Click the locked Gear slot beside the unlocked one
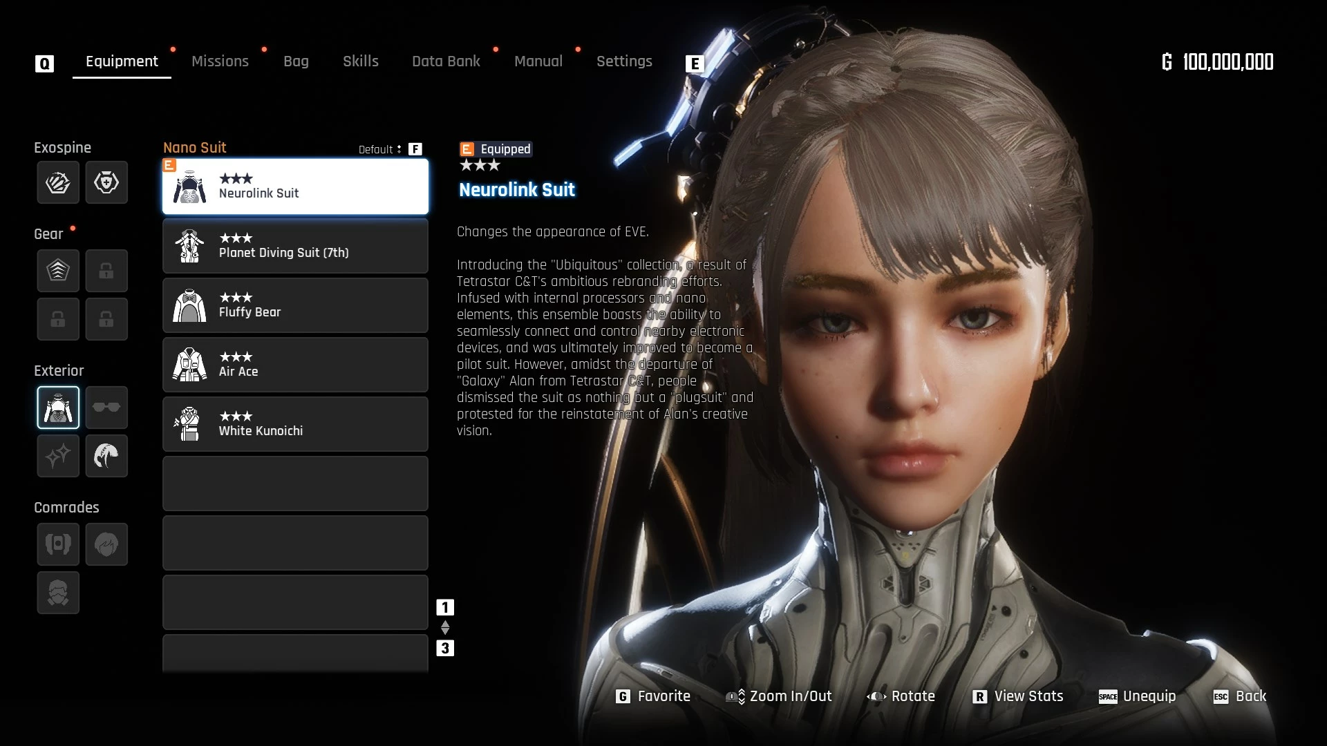This screenshot has width=1327, height=746. coord(106,270)
